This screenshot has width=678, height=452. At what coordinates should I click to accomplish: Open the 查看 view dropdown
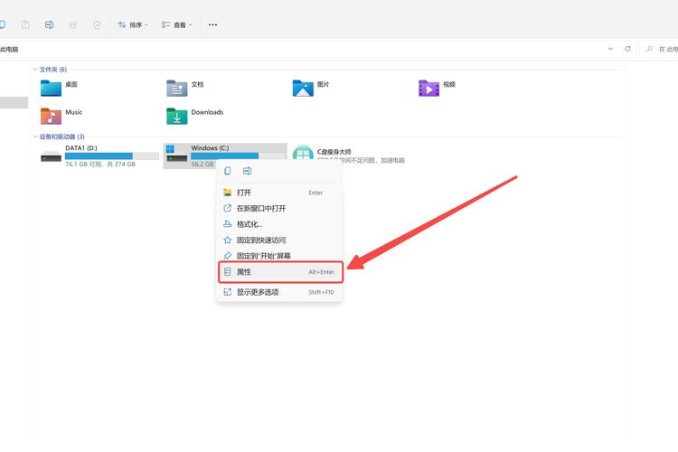[x=176, y=24]
